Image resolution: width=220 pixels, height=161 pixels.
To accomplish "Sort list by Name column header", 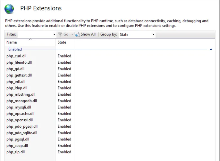I will coord(12,42).
